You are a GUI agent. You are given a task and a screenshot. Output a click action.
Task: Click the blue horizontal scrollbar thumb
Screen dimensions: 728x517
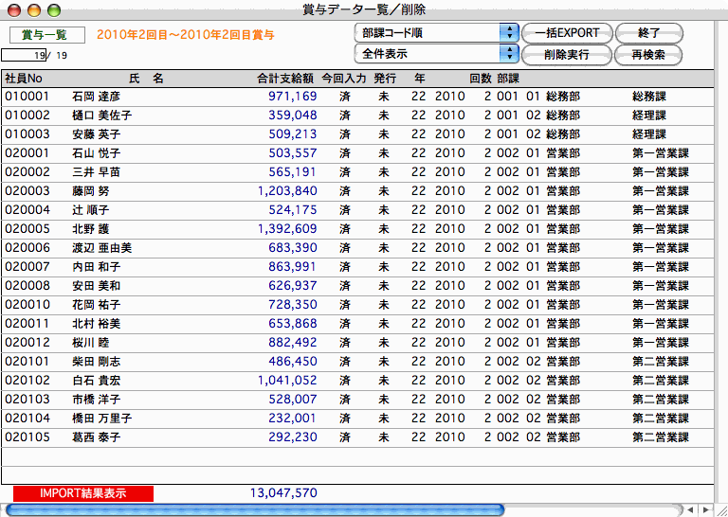(x=254, y=509)
